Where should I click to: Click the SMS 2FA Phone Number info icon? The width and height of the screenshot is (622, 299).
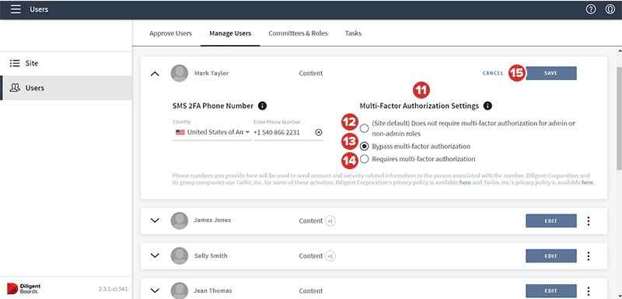262,106
